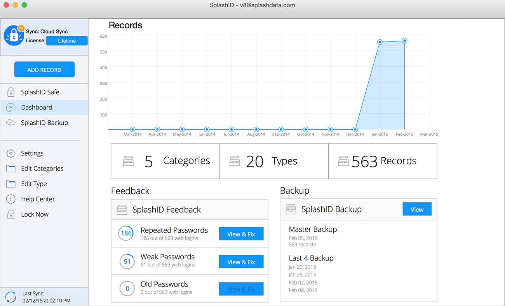Click the drawer icon beside 20 Types
Image resolution: width=505 pixels, height=306 pixels.
[234, 161]
